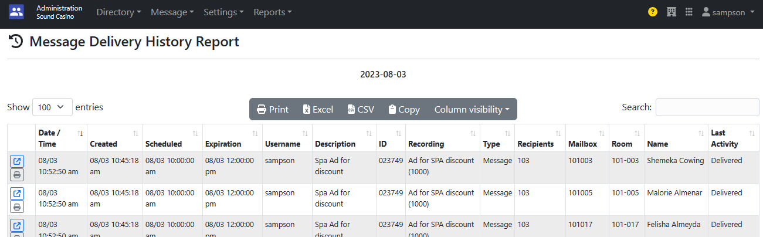Viewport: 763px width, 237px height.
Task: Print the Malorie Almenar row record
Action: 17,206
